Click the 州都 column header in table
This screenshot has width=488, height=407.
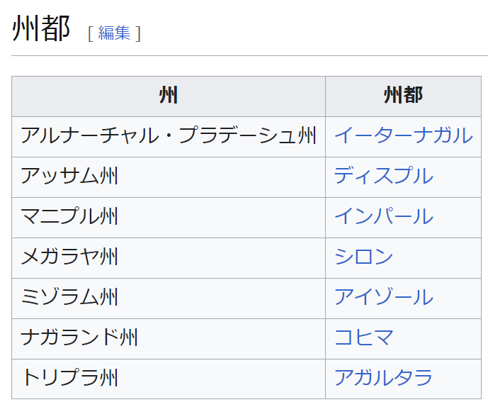pos(403,96)
